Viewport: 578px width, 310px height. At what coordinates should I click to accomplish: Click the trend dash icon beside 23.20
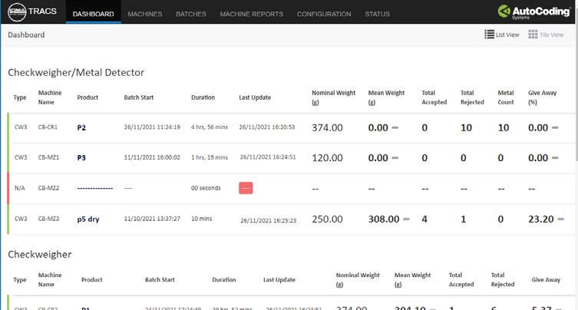(560, 219)
